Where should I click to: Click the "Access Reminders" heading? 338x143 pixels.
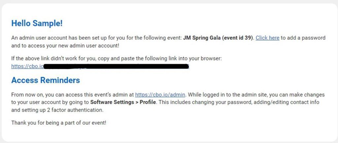click(46, 80)
